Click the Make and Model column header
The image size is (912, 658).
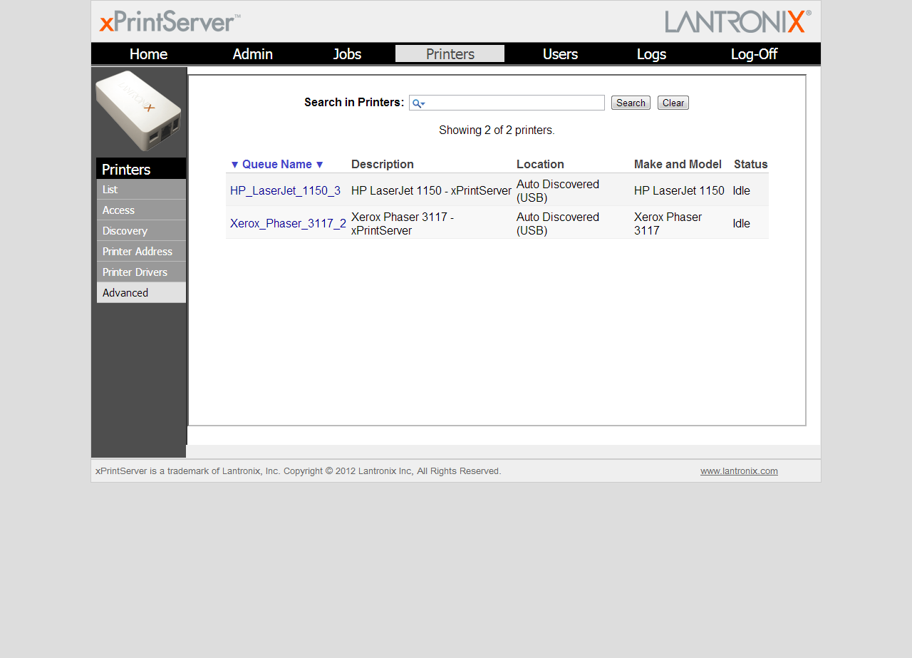(678, 165)
